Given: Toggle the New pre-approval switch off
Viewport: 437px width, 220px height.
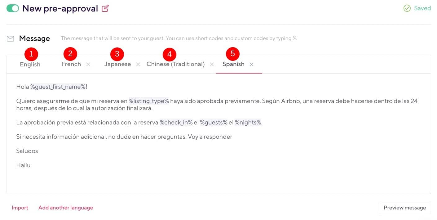Looking at the screenshot, I should [13, 8].
